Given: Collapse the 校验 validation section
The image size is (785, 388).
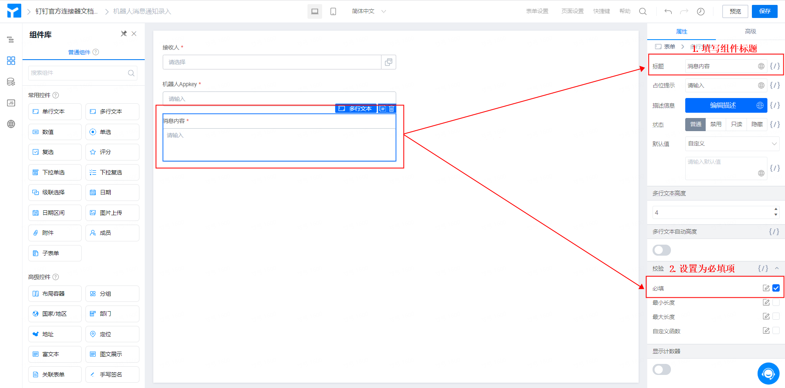Looking at the screenshot, I should click(777, 268).
